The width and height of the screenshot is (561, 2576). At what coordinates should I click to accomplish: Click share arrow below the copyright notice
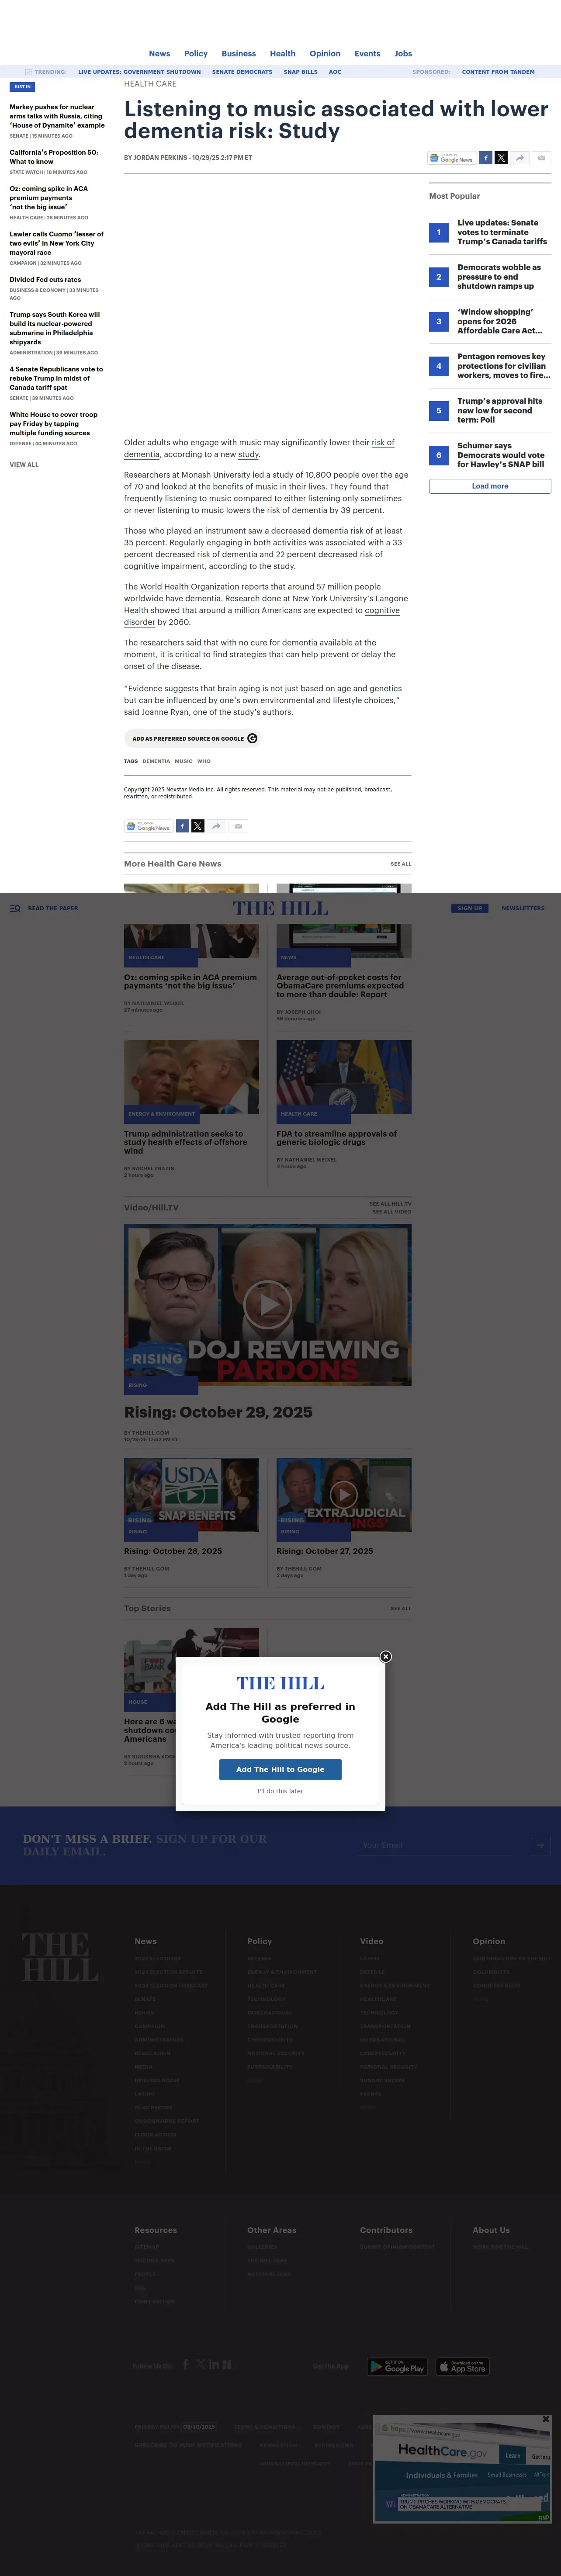pyautogui.click(x=217, y=826)
